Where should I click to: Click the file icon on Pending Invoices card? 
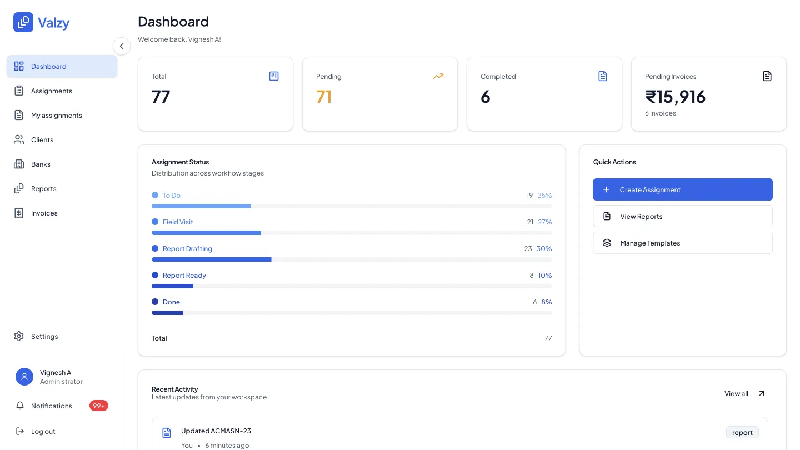coord(767,76)
